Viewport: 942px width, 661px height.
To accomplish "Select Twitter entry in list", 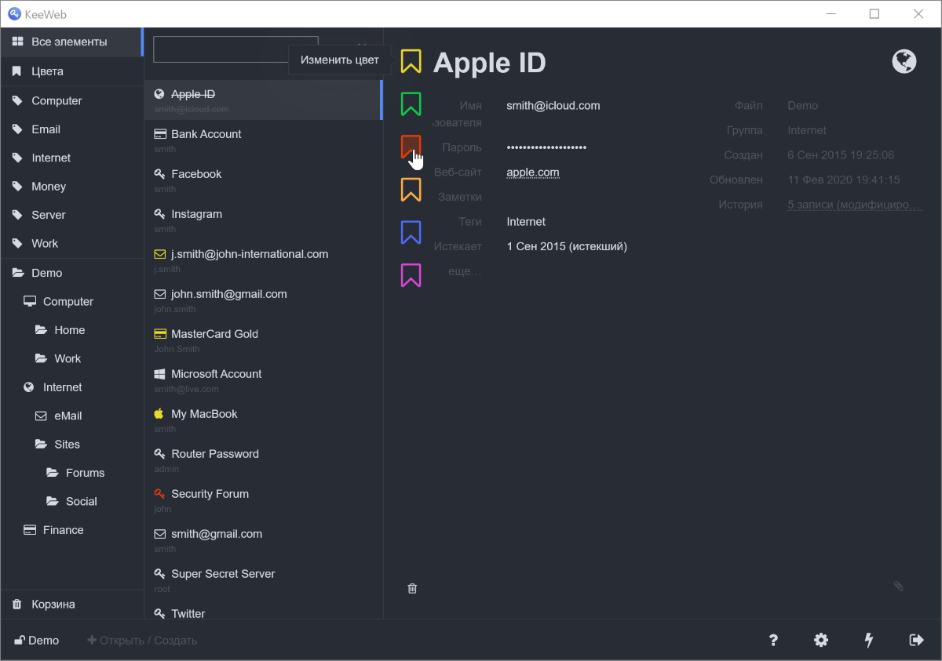I will click(263, 610).
